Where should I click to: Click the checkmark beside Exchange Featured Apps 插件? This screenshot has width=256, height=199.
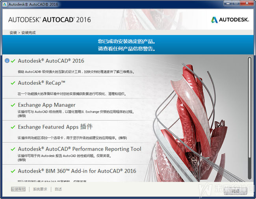click(13, 127)
